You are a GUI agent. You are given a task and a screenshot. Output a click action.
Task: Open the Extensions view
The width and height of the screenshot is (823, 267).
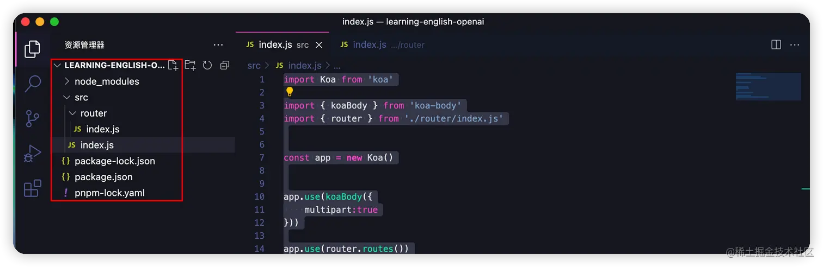32,188
